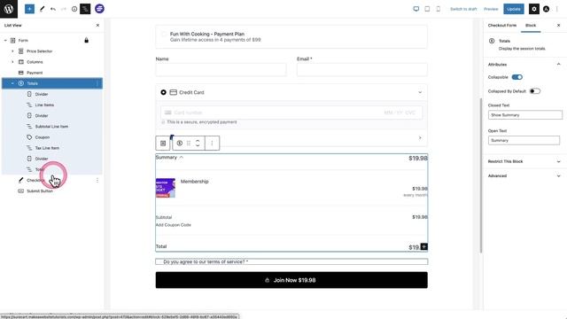
Task: Switch to the Block tab
Action: click(531, 26)
